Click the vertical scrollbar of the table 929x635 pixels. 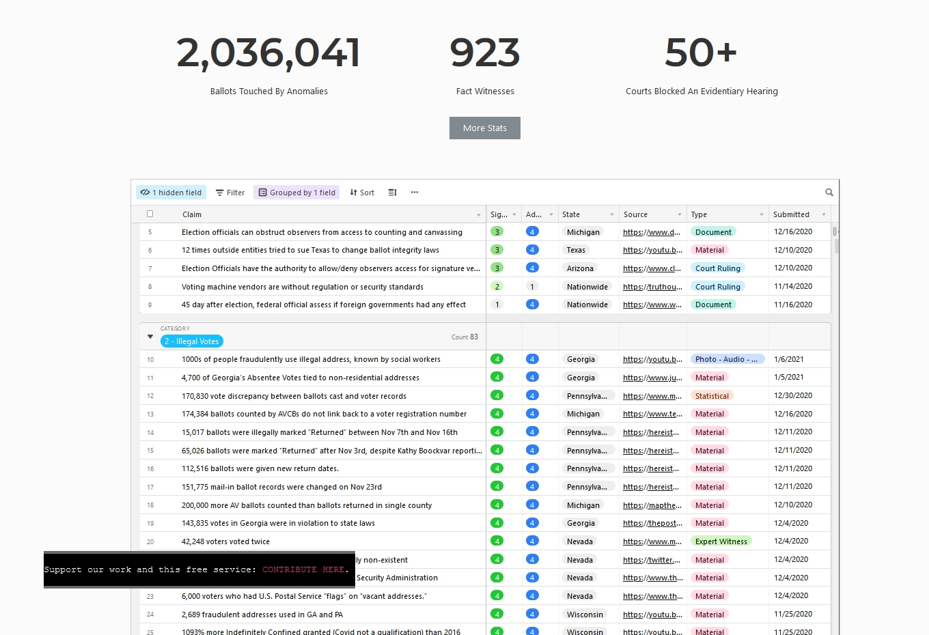tap(835, 231)
